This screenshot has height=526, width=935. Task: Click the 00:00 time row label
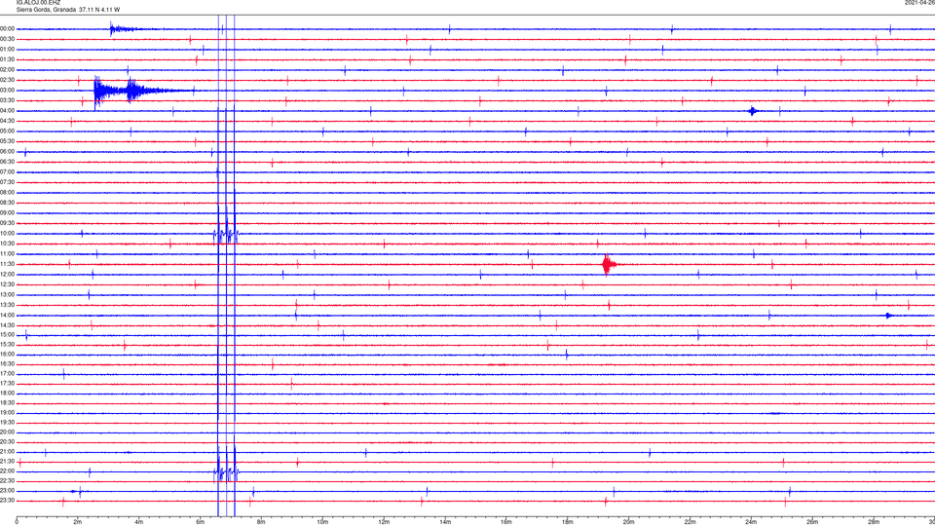[x=8, y=28]
